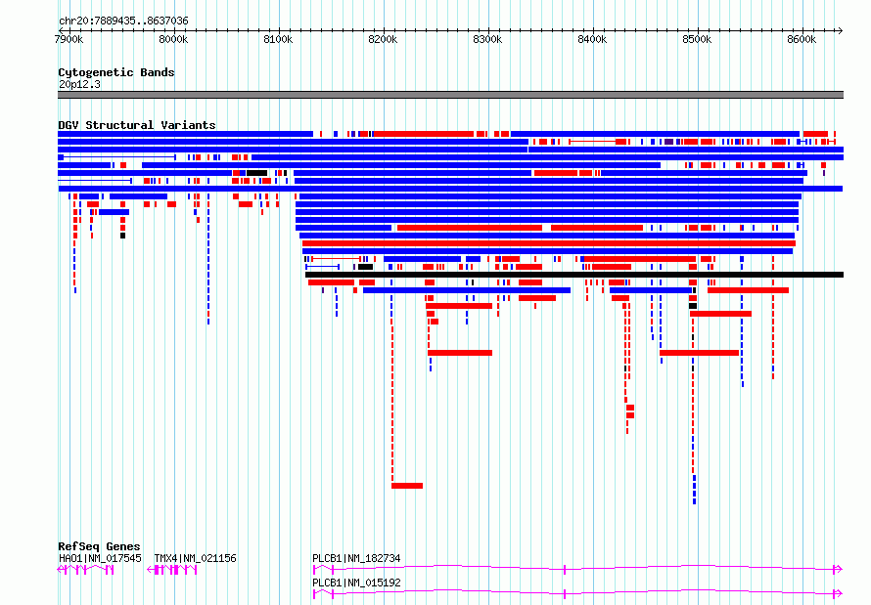The width and height of the screenshot is (871, 605).
Task: Click the gray 20p12.3 cytoband bar
Action: (x=450, y=95)
